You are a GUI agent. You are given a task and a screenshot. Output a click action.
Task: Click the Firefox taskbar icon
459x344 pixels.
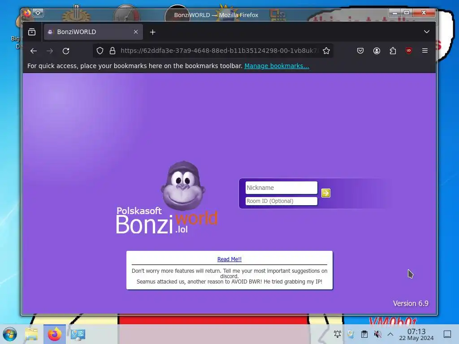[x=54, y=334]
